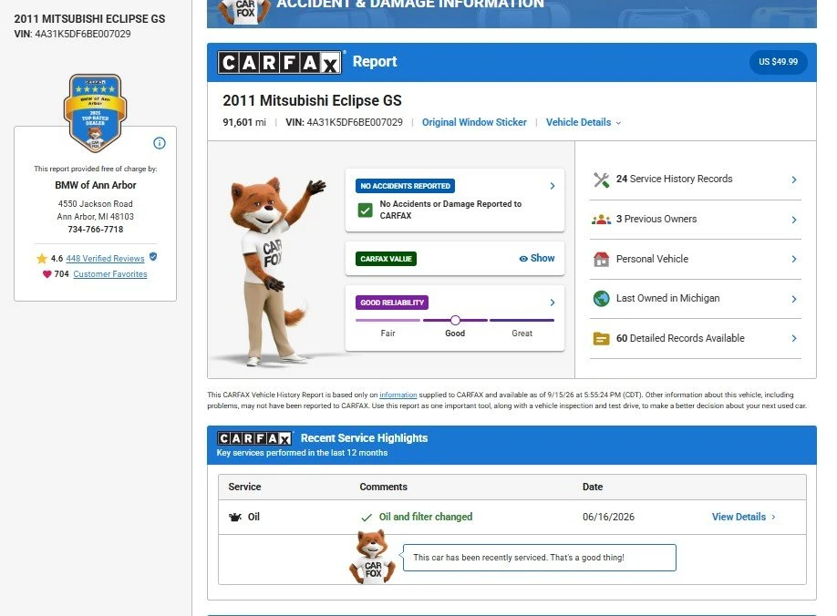
Task: Click the GOOD RELIABILITY badge
Action: coord(392,303)
